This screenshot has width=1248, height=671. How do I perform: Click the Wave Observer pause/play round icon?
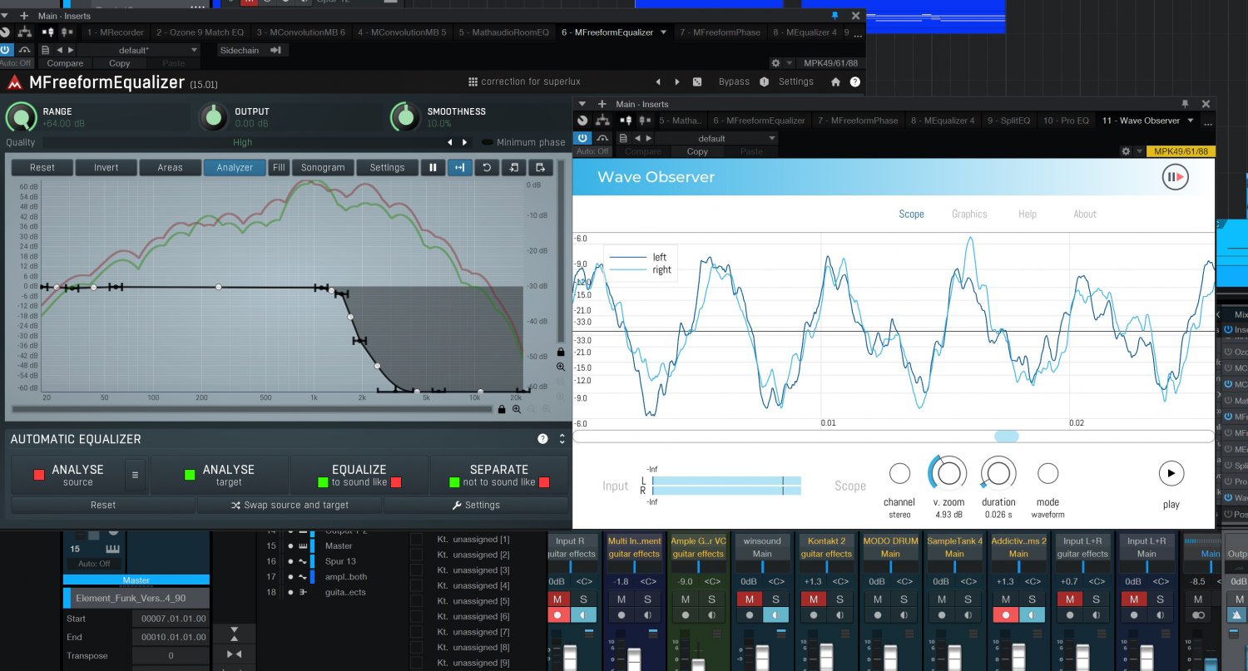pos(1176,177)
